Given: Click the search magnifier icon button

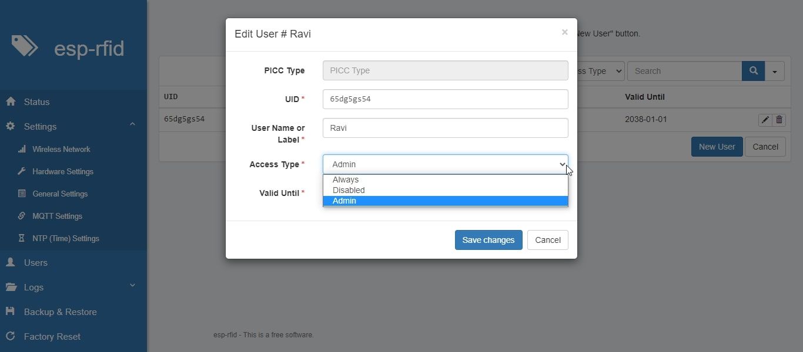Looking at the screenshot, I should (x=753, y=71).
